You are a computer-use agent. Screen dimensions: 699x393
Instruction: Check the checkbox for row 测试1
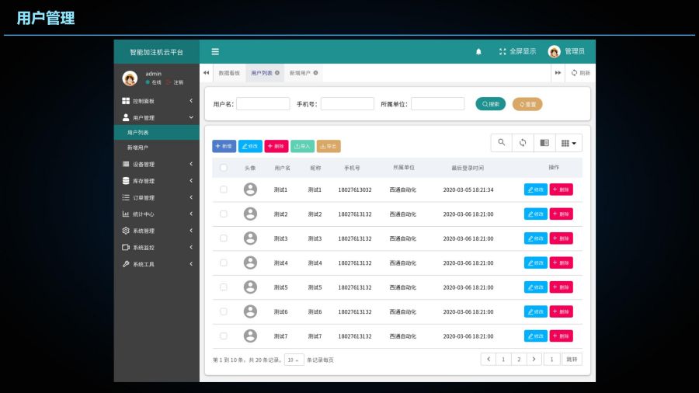[x=224, y=190]
